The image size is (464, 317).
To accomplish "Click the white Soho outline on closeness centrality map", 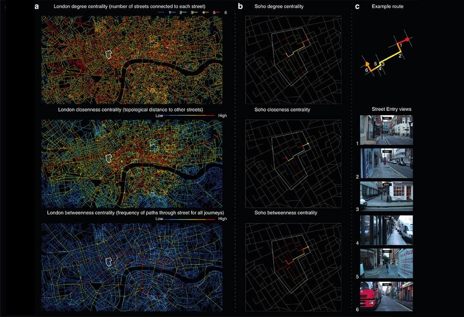I will pos(109,158).
